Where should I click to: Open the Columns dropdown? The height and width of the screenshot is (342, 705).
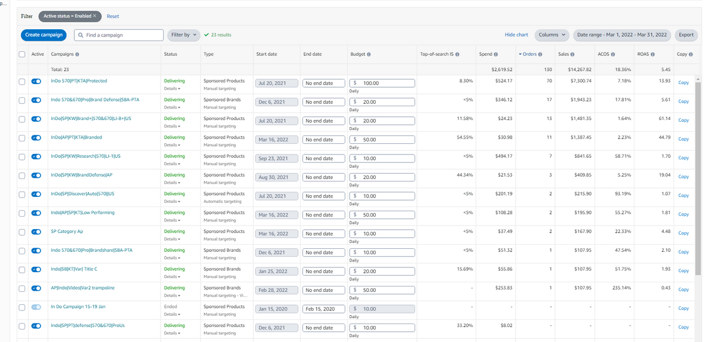click(x=551, y=35)
